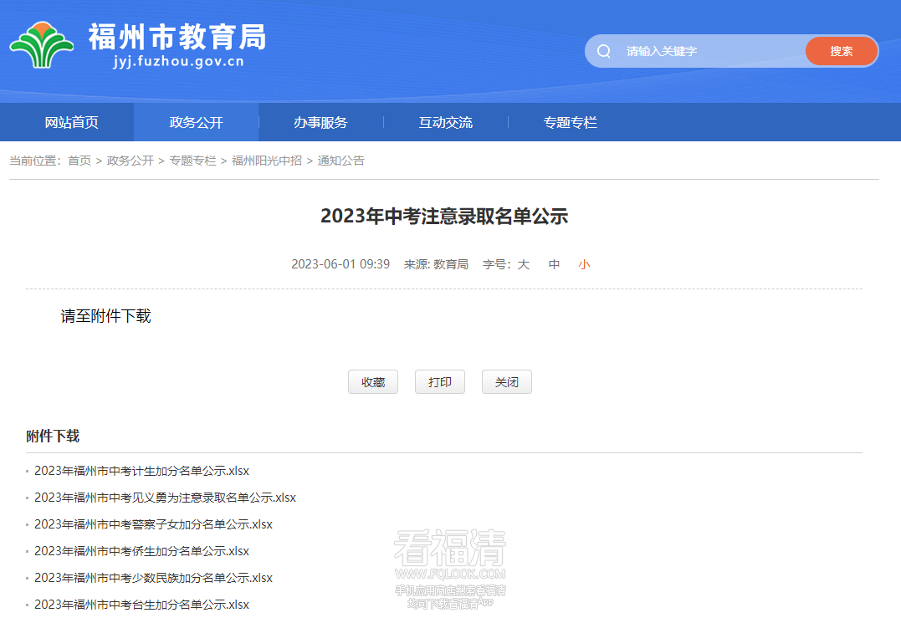Viewport: 901px width, 623px height.
Task: Click the 搜索 search button
Action: [842, 51]
